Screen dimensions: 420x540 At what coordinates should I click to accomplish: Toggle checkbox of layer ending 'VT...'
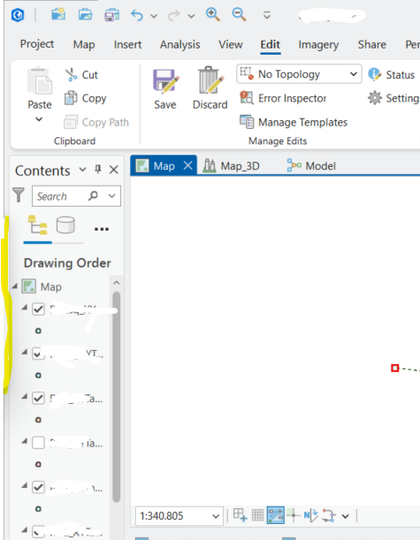click(x=38, y=354)
